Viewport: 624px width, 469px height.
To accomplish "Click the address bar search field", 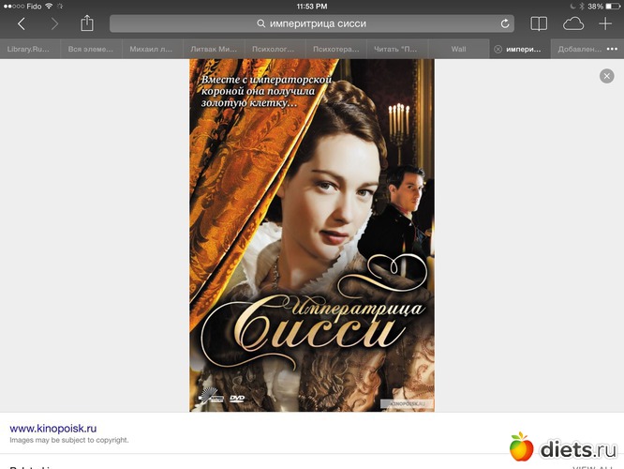I will tap(312, 23).
